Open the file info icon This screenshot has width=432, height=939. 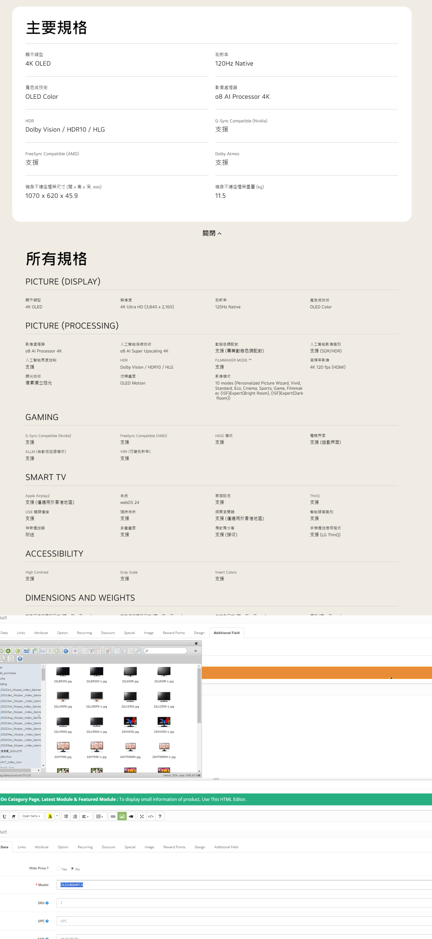pos(66,651)
